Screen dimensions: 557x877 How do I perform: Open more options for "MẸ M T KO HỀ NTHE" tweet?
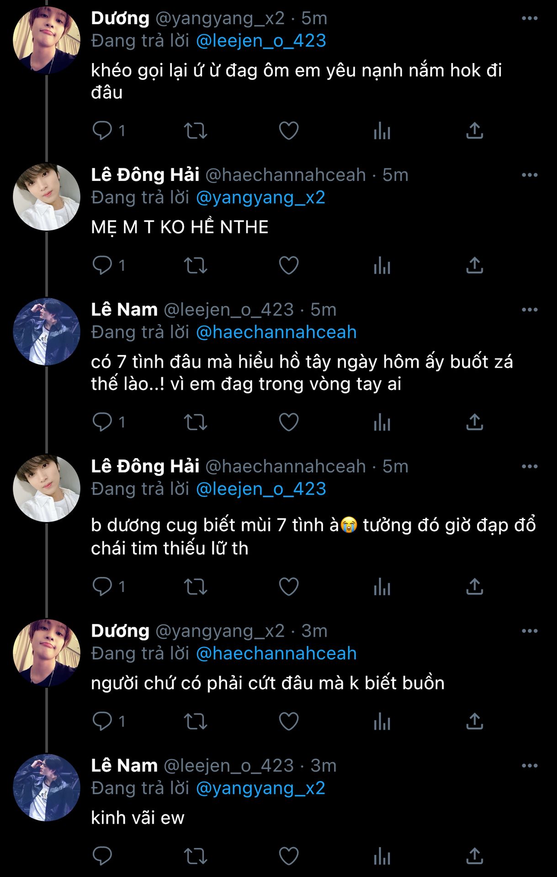point(530,175)
